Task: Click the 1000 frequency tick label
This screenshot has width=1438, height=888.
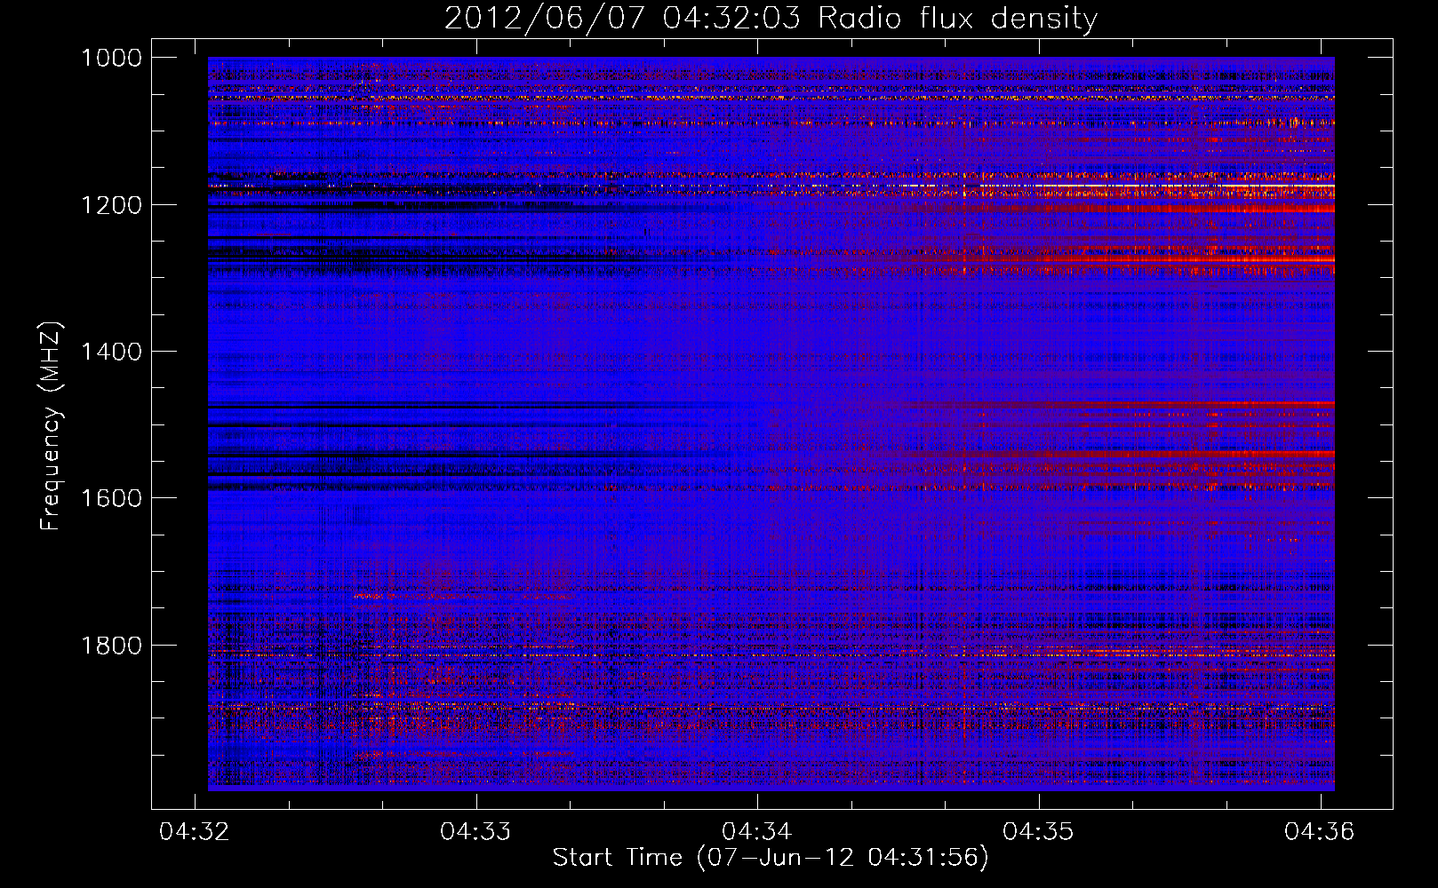Action: (111, 58)
